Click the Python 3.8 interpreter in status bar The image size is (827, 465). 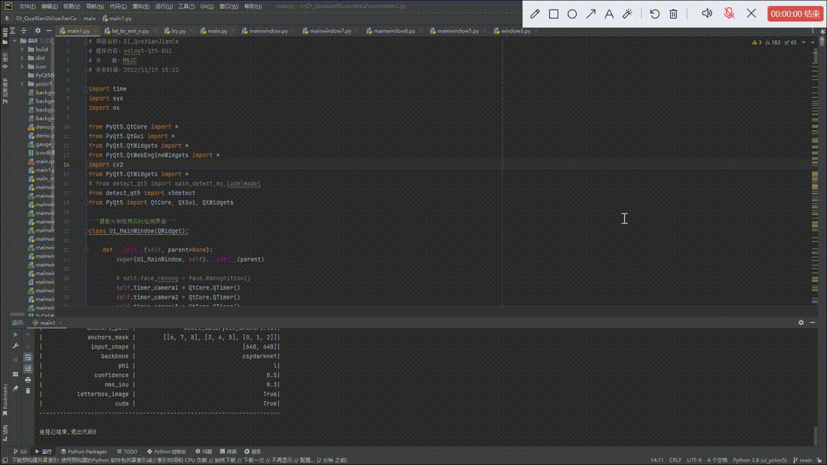(x=760, y=460)
